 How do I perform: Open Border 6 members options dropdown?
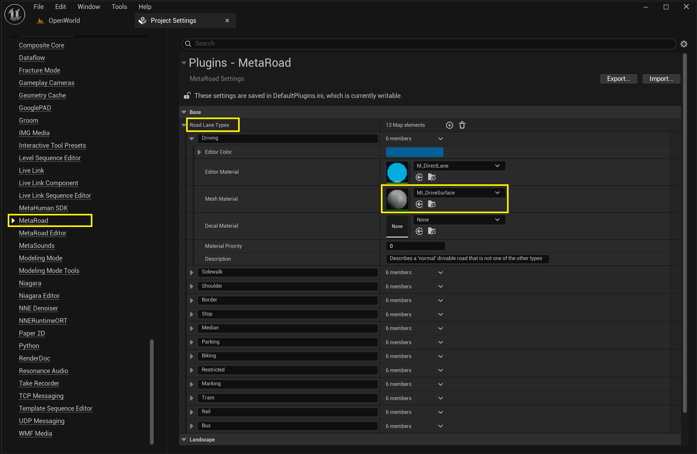tap(441, 301)
